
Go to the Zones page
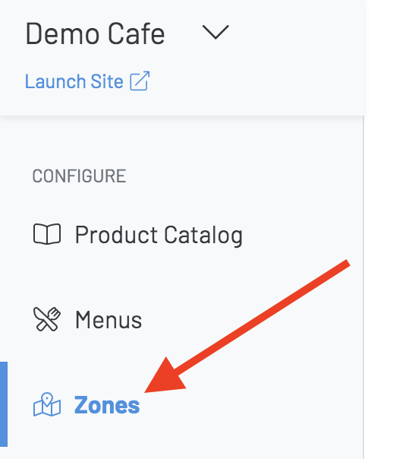(86, 405)
